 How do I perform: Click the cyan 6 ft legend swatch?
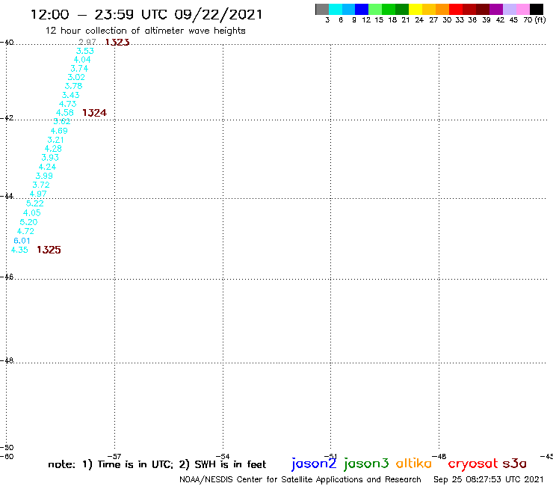(336, 9)
